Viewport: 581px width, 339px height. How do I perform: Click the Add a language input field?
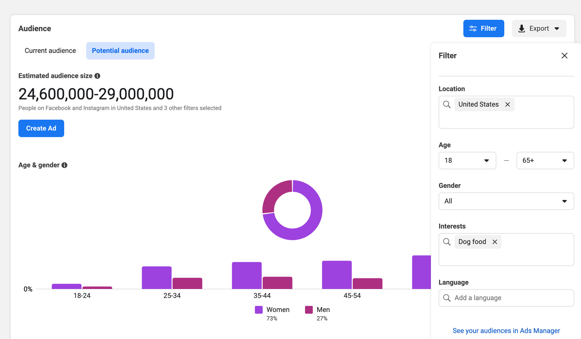coord(511,298)
